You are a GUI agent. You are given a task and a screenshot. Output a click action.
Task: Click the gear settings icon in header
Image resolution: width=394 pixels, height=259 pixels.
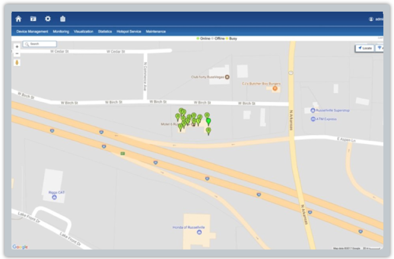click(48, 19)
